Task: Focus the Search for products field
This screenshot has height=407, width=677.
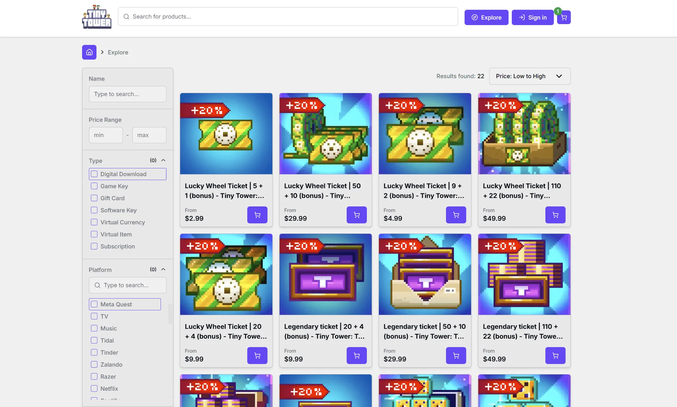Action: 288,17
